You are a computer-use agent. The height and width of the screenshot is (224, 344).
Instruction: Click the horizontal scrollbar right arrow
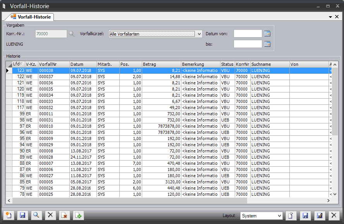tap(329, 200)
